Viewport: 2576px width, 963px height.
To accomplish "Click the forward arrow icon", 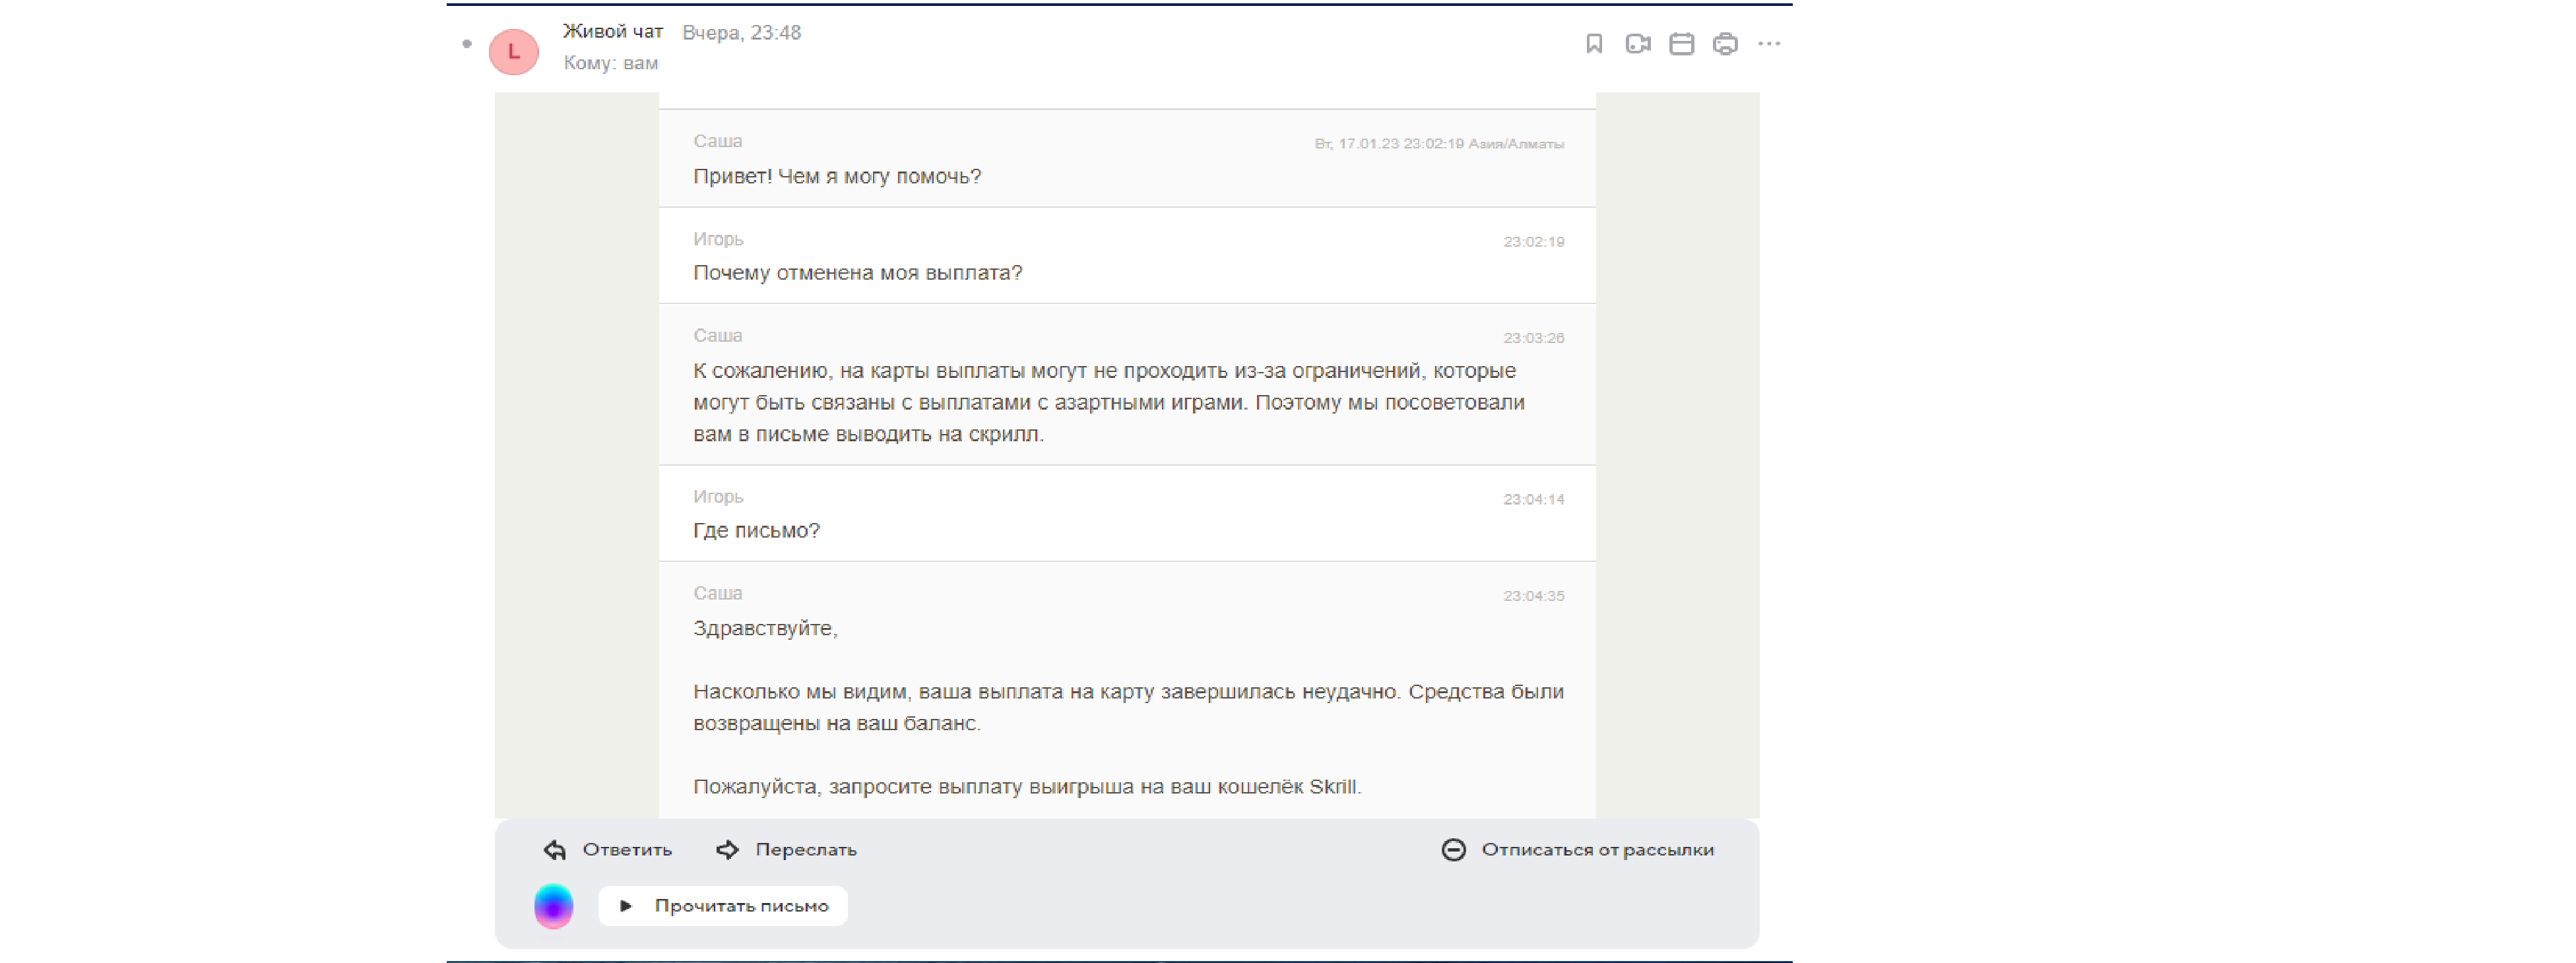I will 727,849.
